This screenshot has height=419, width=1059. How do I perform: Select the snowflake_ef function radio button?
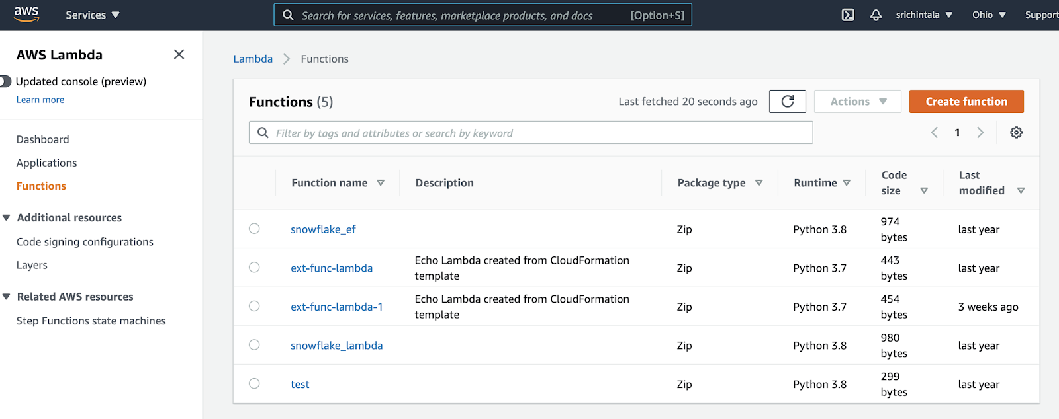click(254, 229)
